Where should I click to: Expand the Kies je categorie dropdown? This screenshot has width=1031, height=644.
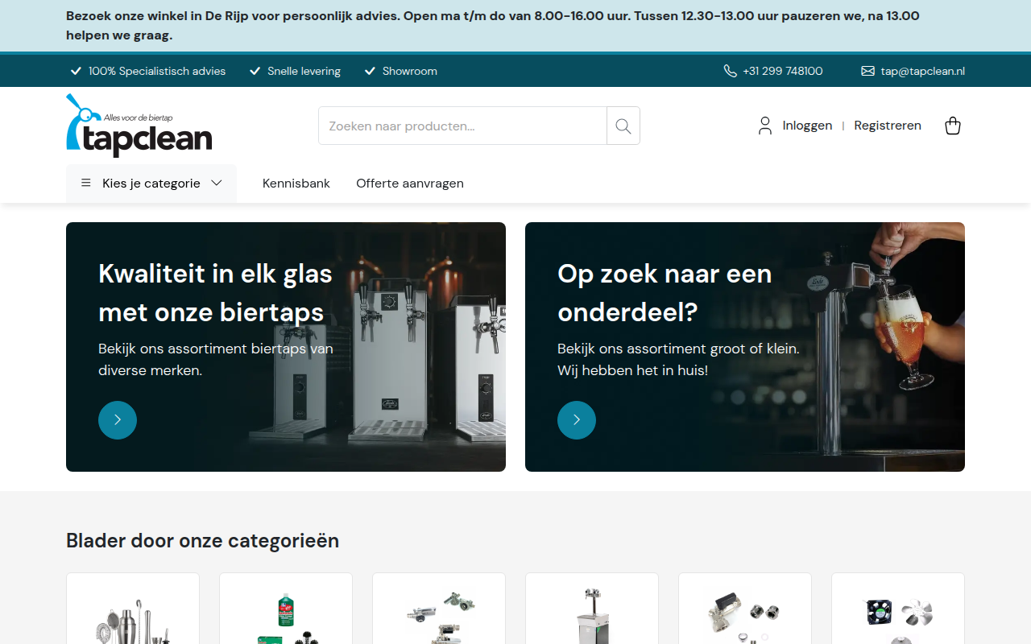pyautogui.click(x=151, y=184)
